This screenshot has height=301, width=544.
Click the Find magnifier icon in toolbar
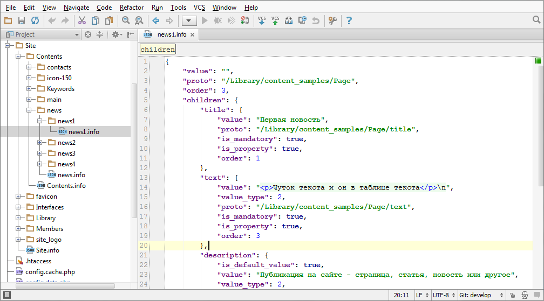pos(126,20)
